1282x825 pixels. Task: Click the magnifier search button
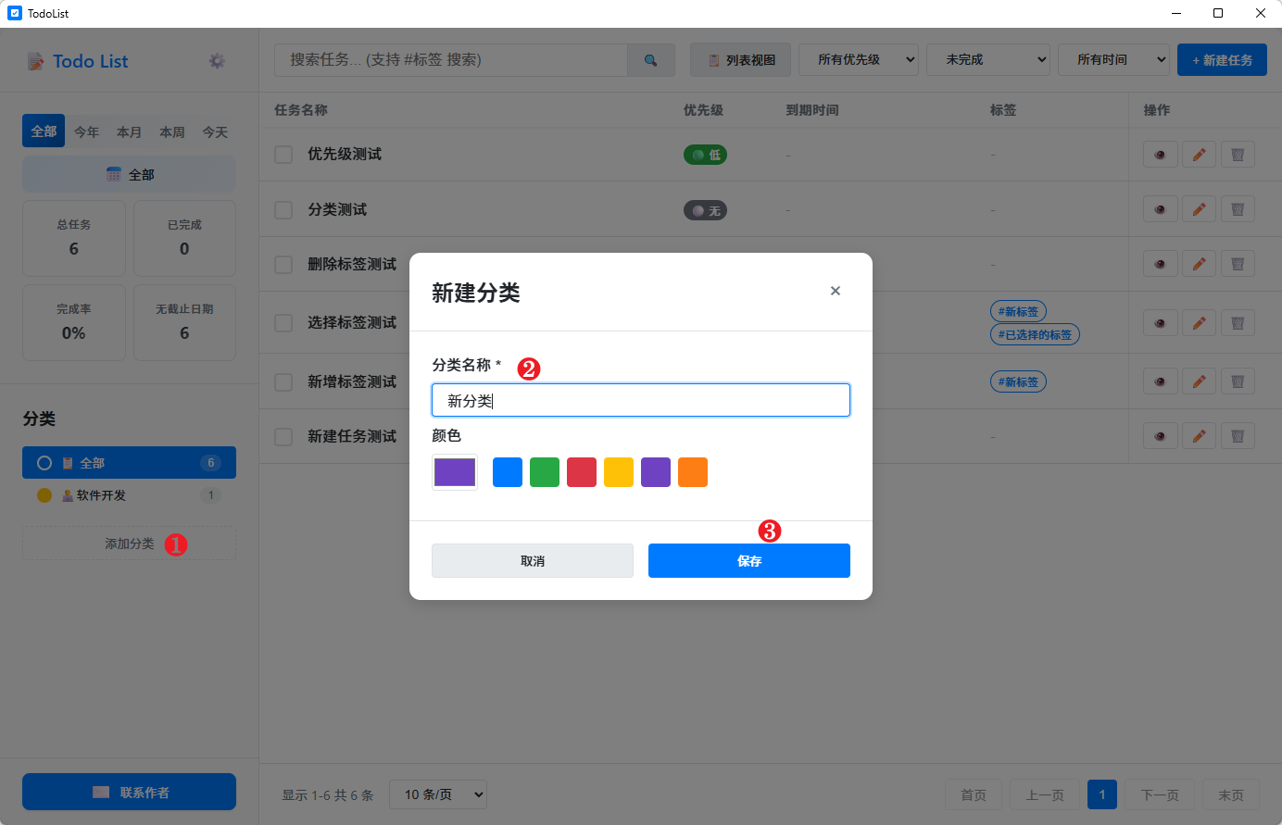651,60
